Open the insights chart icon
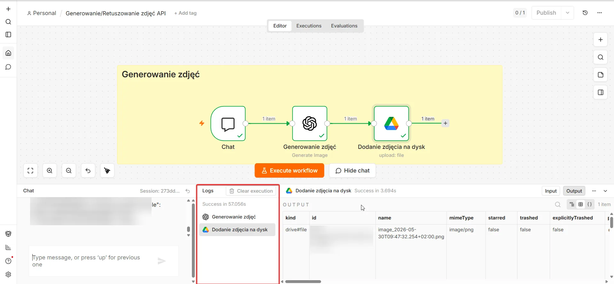The width and height of the screenshot is (614, 284). (x=8, y=247)
